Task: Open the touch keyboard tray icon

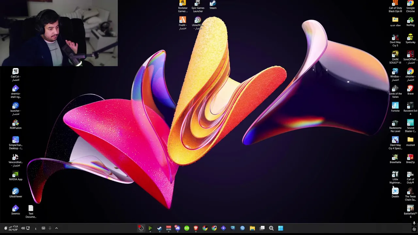Action: coord(43,228)
